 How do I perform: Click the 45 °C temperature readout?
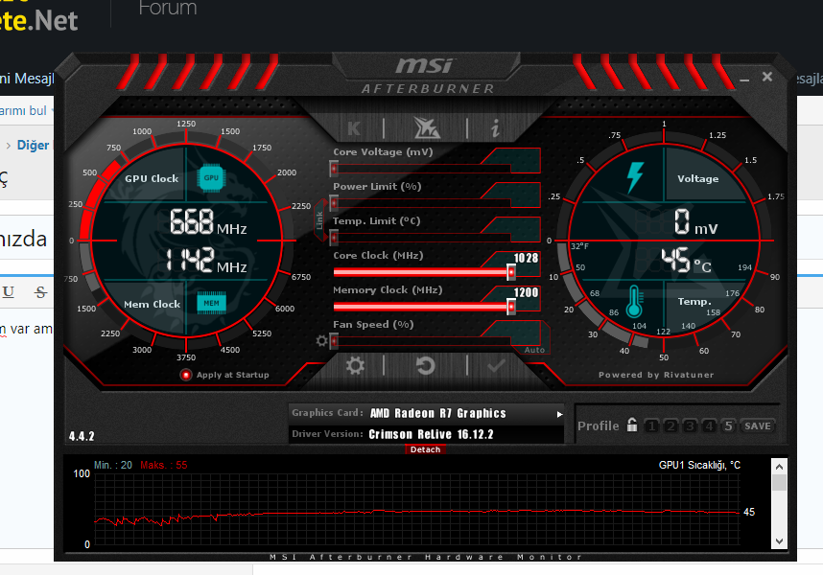(x=686, y=260)
